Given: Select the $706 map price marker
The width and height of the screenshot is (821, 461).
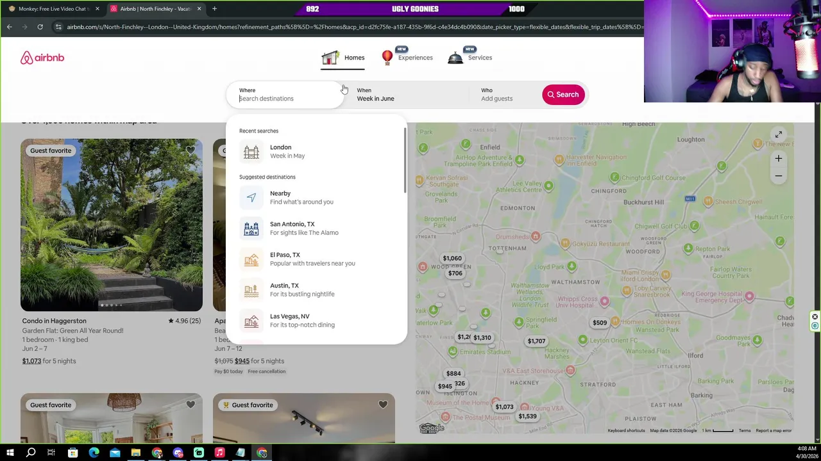Looking at the screenshot, I should click(x=455, y=273).
